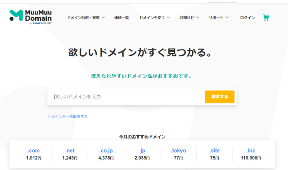Viewport: 288px width, 170px height.
Task: Open the ログイン page
Action: 247,18
